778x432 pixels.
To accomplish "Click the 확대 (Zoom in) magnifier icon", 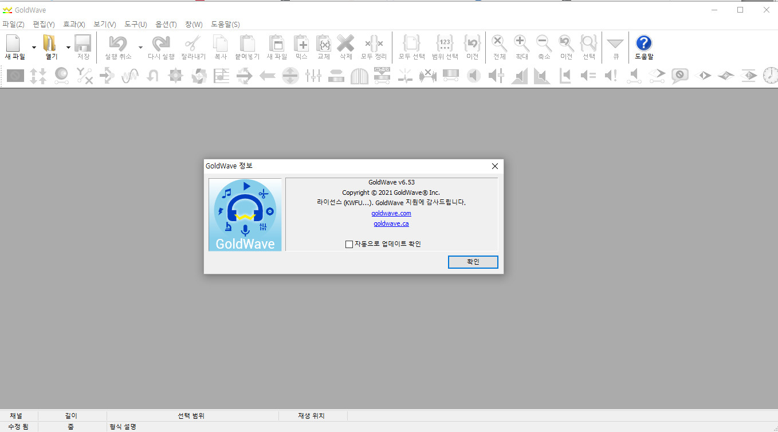I will (521, 43).
